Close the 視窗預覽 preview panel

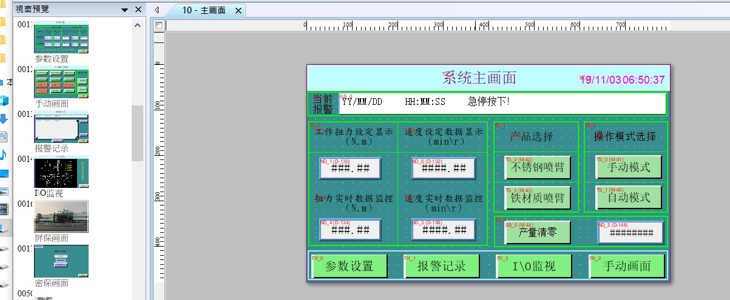138,10
